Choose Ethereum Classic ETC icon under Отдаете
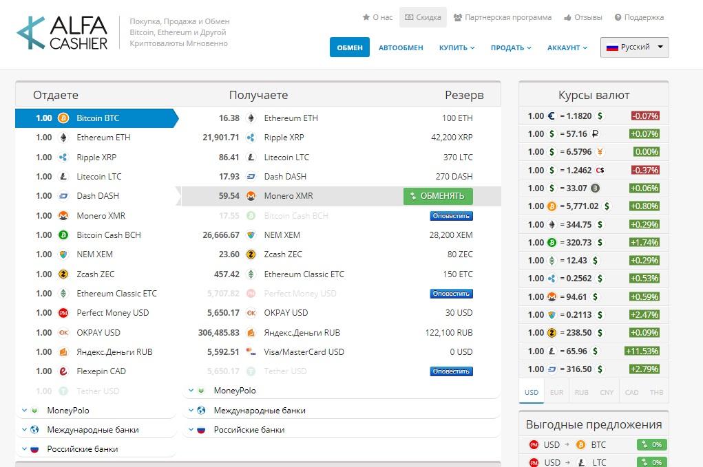703x467 pixels. point(63,293)
